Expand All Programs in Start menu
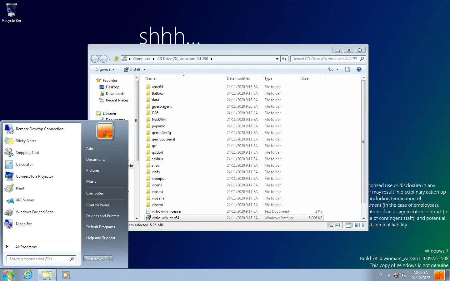450x281 pixels. (x=42, y=247)
